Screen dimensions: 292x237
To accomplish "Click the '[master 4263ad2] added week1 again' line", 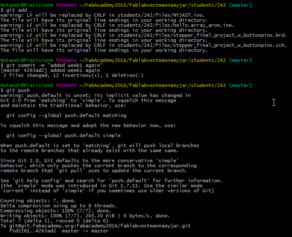I will click(50, 70).
